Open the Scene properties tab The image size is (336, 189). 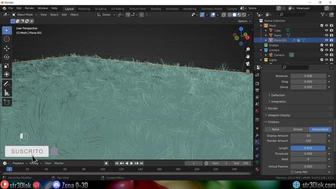click(x=257, y=104)
